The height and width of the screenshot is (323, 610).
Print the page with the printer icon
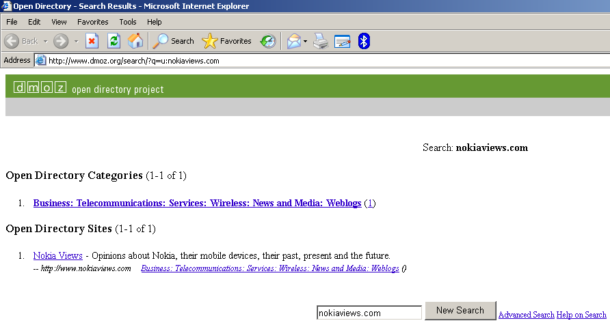[321, 41]
